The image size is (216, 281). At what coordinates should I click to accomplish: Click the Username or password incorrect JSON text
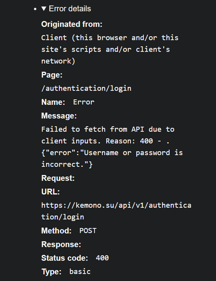112,158
